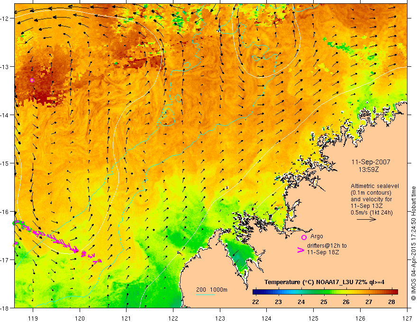Click the 'and velocity for' legend text

pos(371,199)
